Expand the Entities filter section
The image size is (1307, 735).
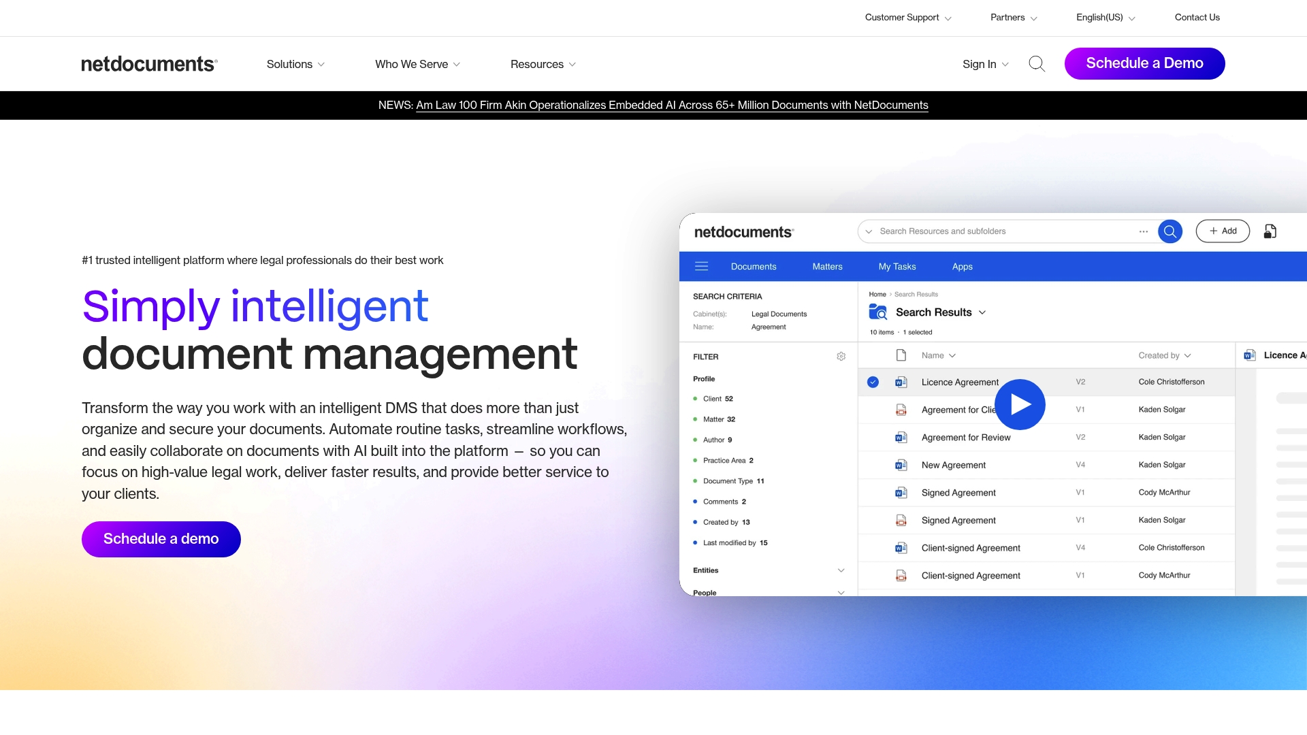pyautogui.click(x=769, y=570)
